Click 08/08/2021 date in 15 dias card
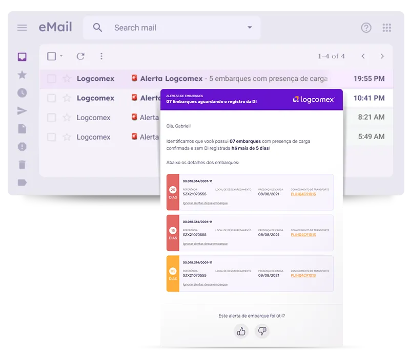 coord(269,235)
